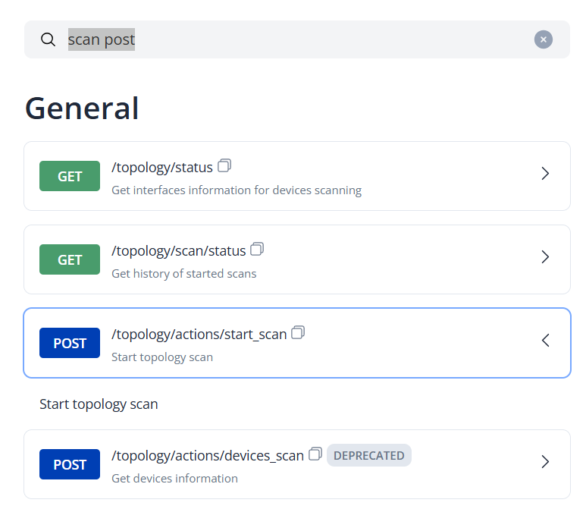This screenshot has width=586, height=506.
Task: Select 'Get devices information' description
Action: point(174,479)
